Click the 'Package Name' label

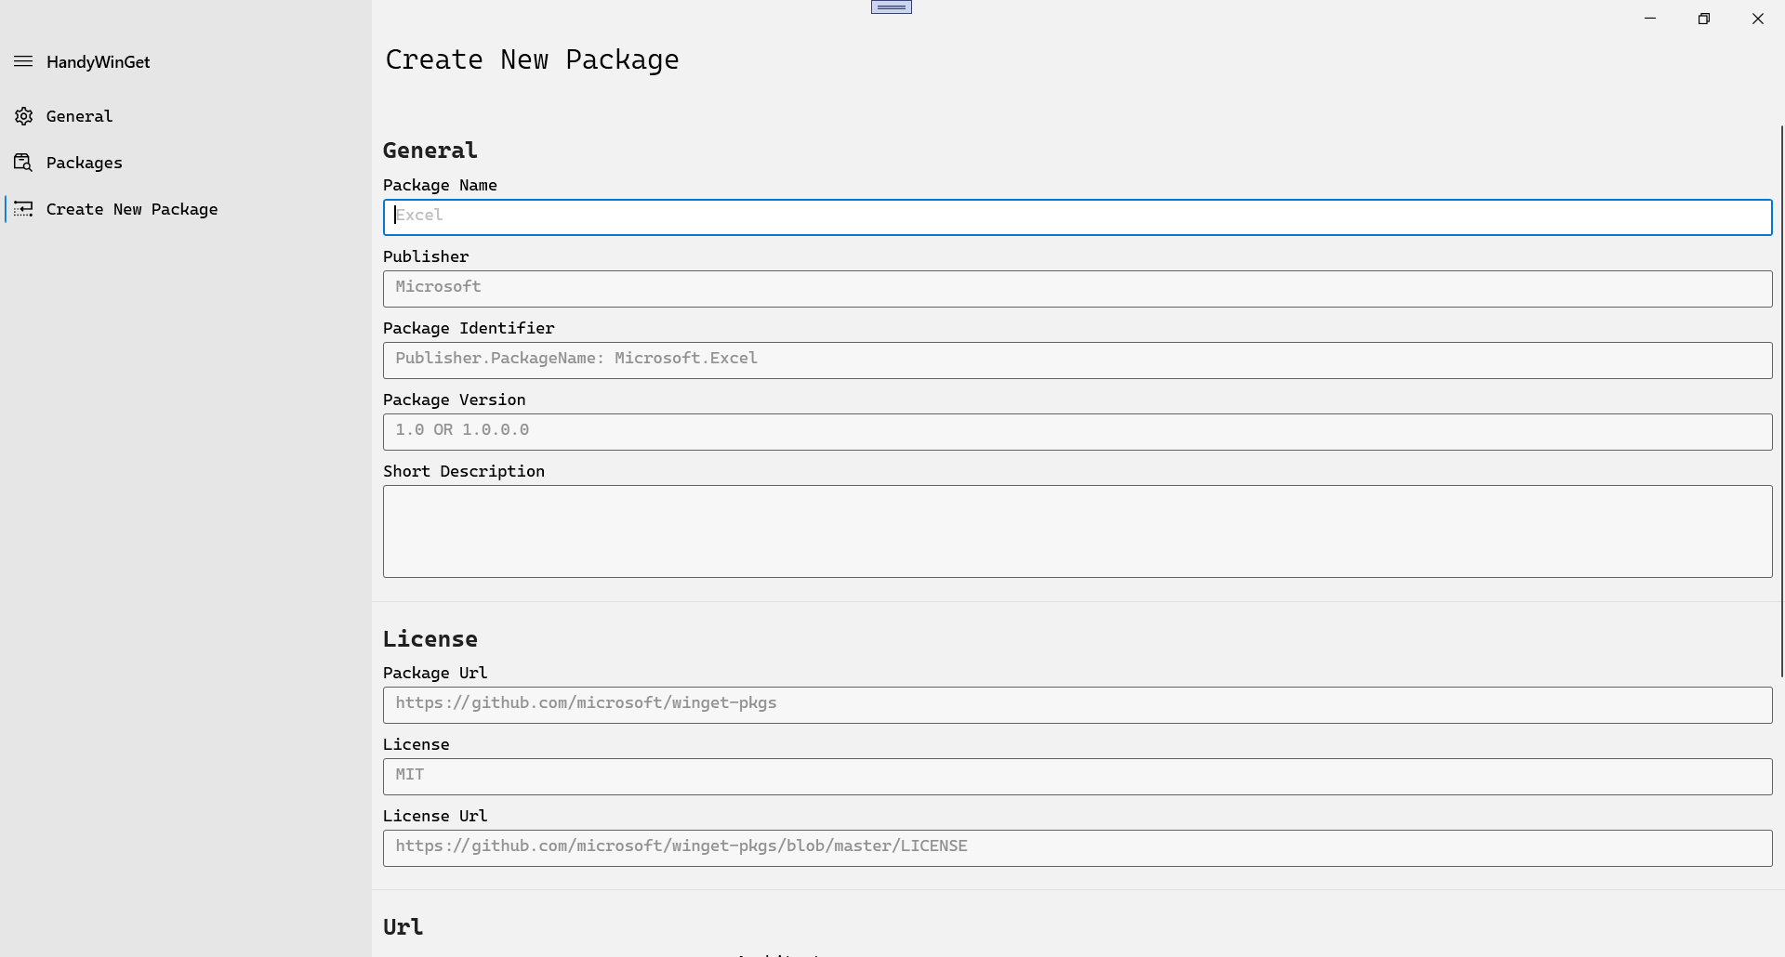440,185
